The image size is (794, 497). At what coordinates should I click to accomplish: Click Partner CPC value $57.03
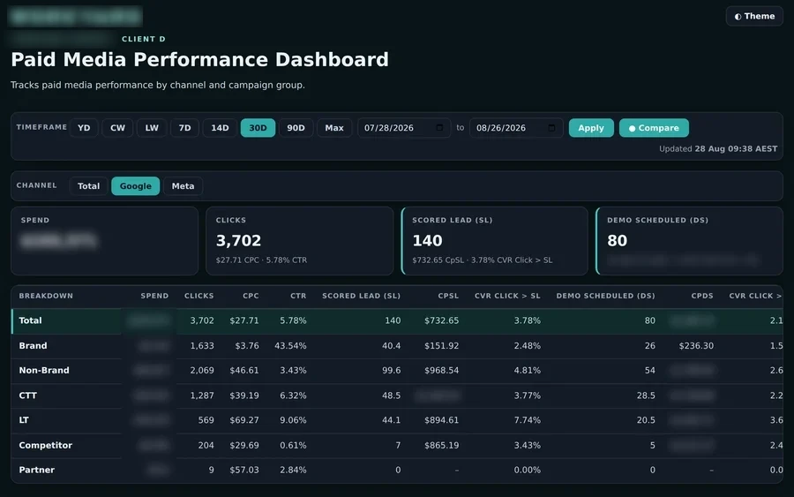244,471
